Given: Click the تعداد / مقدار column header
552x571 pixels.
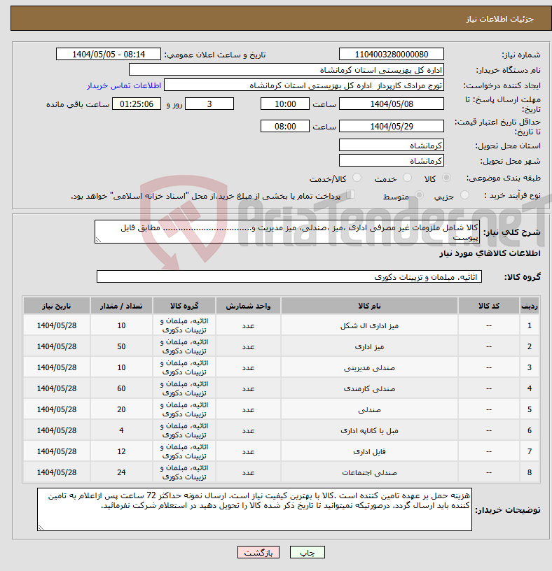Looking at the screenshot, I should pos(121,306).
